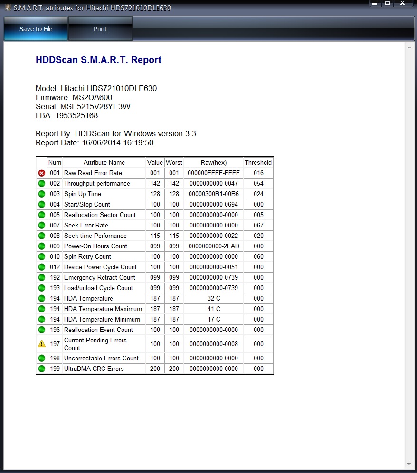The image size is (417, 473).
Task: Click the green icon beside Emergency Retract Count
Action: click(41, 278)
